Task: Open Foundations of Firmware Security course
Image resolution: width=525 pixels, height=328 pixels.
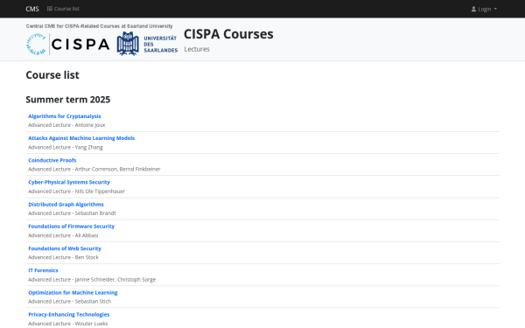Action: tap(72, 227)
